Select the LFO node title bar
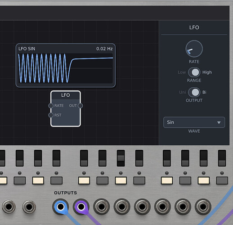Viewport: 233px width, 225px height. (66, 95)
